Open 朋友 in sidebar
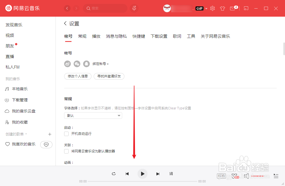 [10, 46]
